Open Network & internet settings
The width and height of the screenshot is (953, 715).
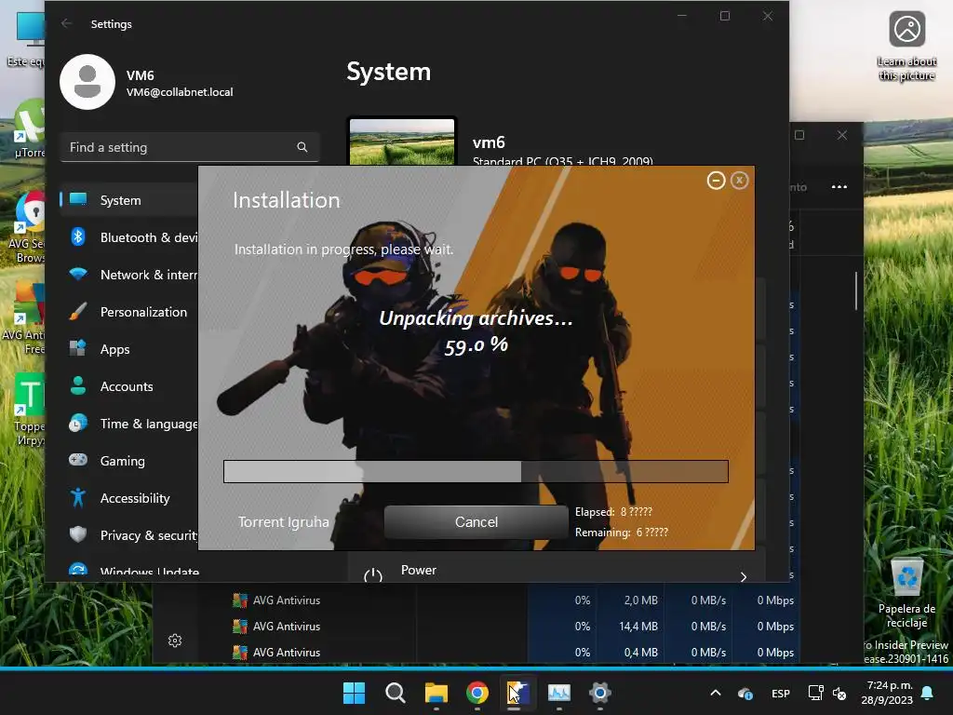tap(129, 275)
